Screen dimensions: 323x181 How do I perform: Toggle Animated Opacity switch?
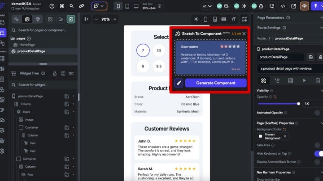coord(318,113)
